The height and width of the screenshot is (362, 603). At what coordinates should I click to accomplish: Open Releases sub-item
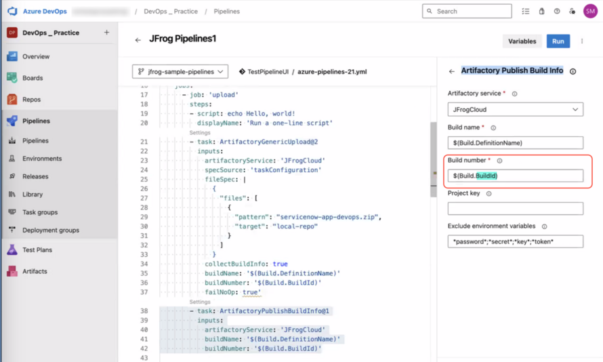[35, 176]
